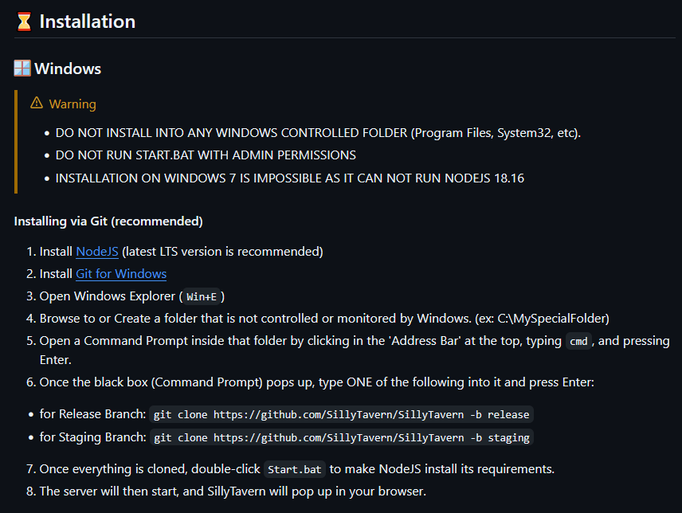Viewport: 682px width, 513px height.
Task: Click the Win+E keyboard shortcut code
Action: [x=202, y=296]
